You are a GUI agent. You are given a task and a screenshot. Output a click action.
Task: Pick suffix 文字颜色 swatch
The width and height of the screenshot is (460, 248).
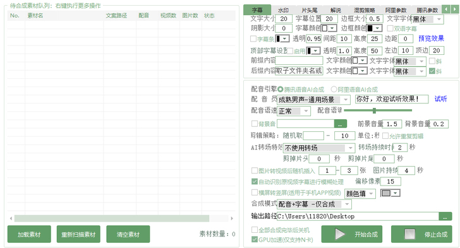point(360,71)
